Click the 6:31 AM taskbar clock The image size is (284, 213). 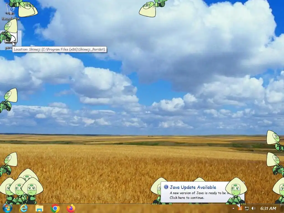268,209
